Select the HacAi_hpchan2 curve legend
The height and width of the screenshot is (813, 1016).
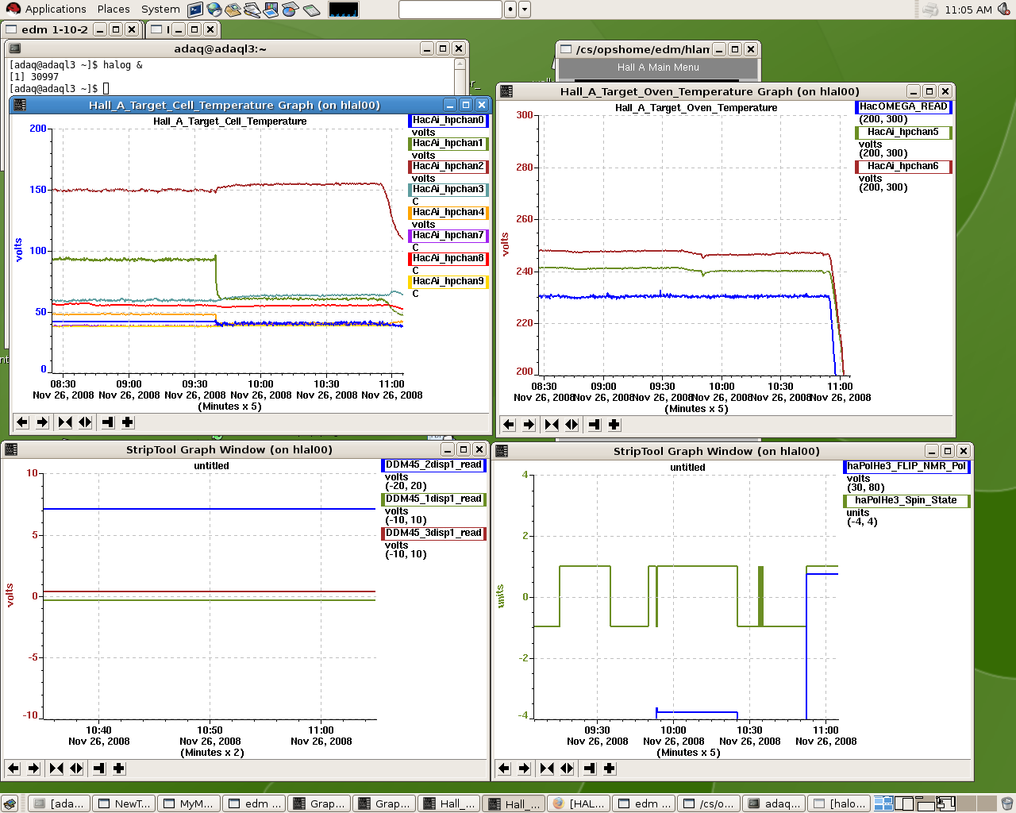click(448, 167)
